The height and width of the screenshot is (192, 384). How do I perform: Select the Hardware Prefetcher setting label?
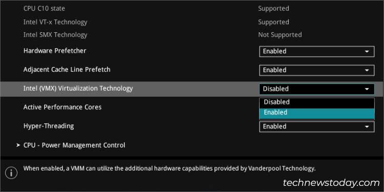pos(55,51)
